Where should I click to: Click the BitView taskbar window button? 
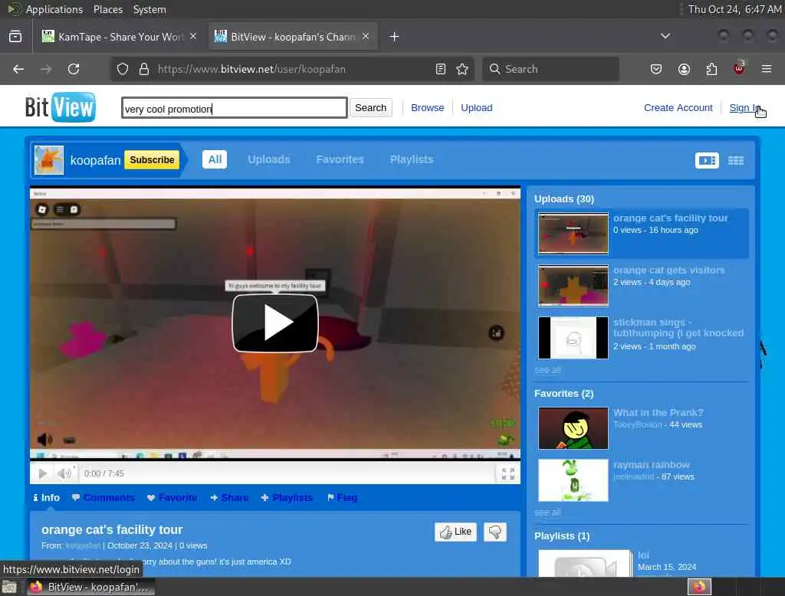[90, 587]
